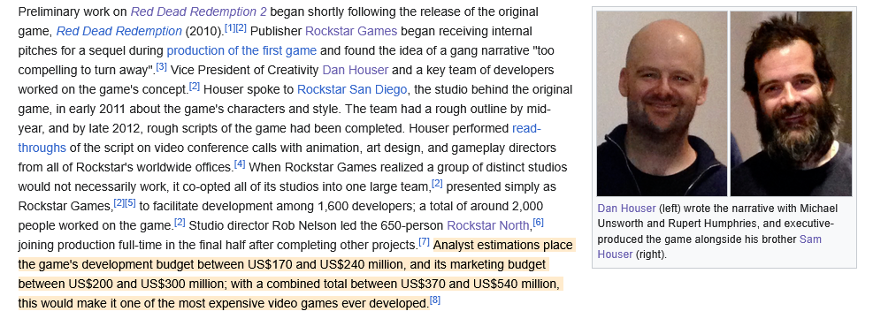
Task: Click citation [2] after 'game's concept'
Action: 195,86
